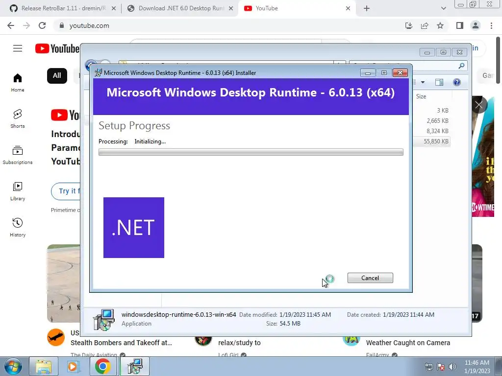The width and height of the screenshot is (502, 376).
Task: Go back in Chrome
Action: point(11,25)
